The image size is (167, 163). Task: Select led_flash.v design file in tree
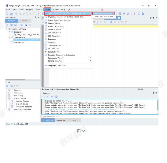28,34
